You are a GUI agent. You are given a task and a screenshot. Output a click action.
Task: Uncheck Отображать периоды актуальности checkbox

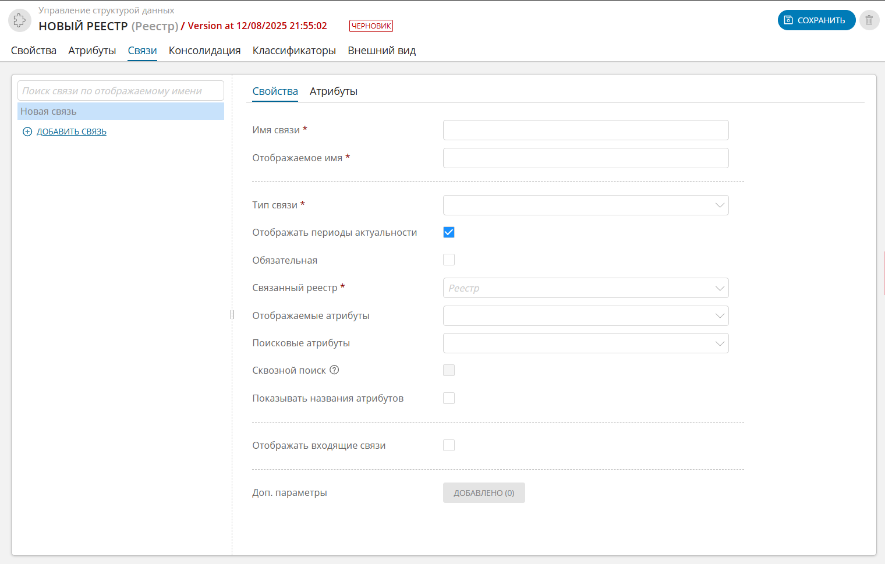[x=449, y=232]
